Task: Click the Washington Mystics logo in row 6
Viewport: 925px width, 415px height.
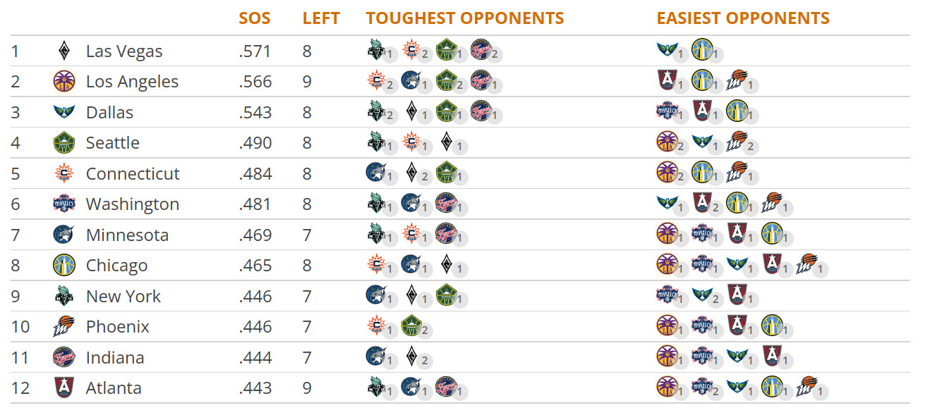Action: click(x=64, y=204)
